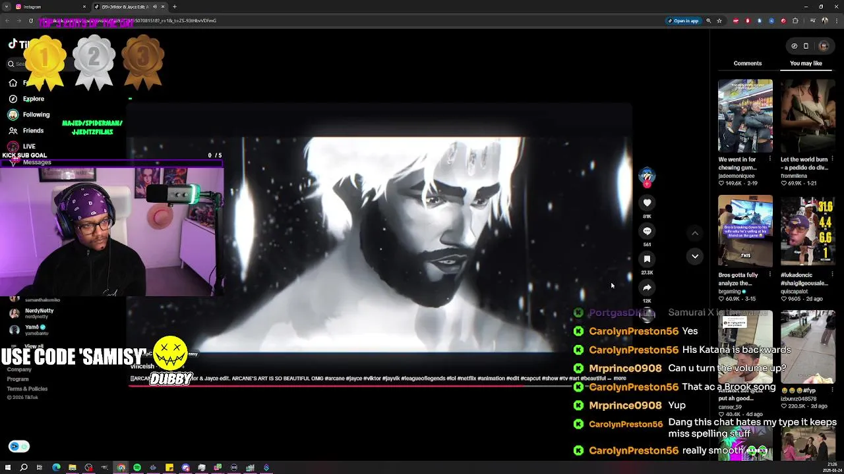
Task: Go back in browser history
Action: pos(7,20)
